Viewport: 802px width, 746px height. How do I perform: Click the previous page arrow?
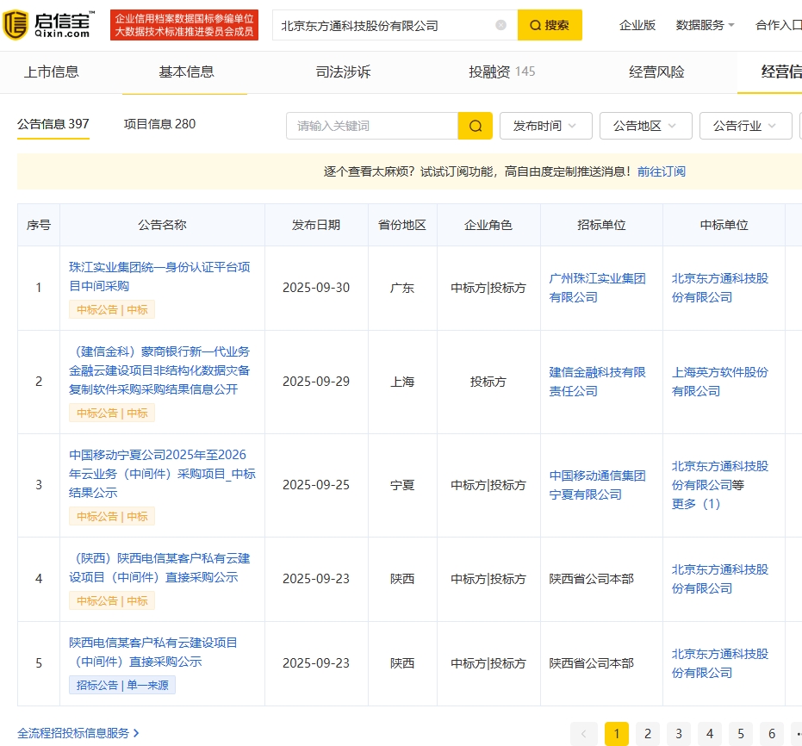[x=583, y=733]
